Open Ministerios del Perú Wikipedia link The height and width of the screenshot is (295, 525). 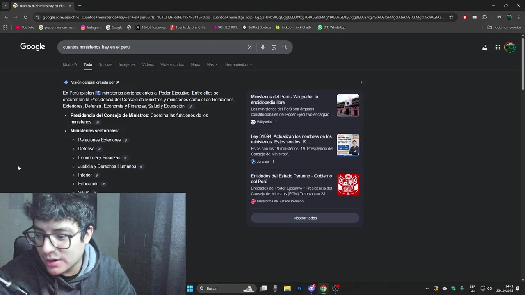(284, 100)
